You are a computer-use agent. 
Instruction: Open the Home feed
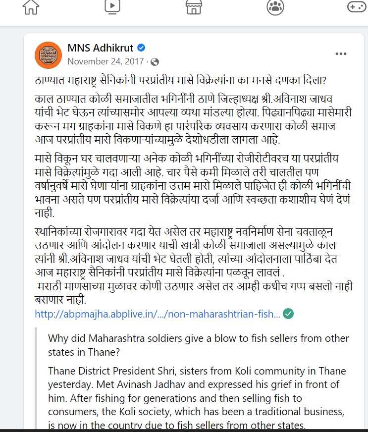(x=31, y=8)
